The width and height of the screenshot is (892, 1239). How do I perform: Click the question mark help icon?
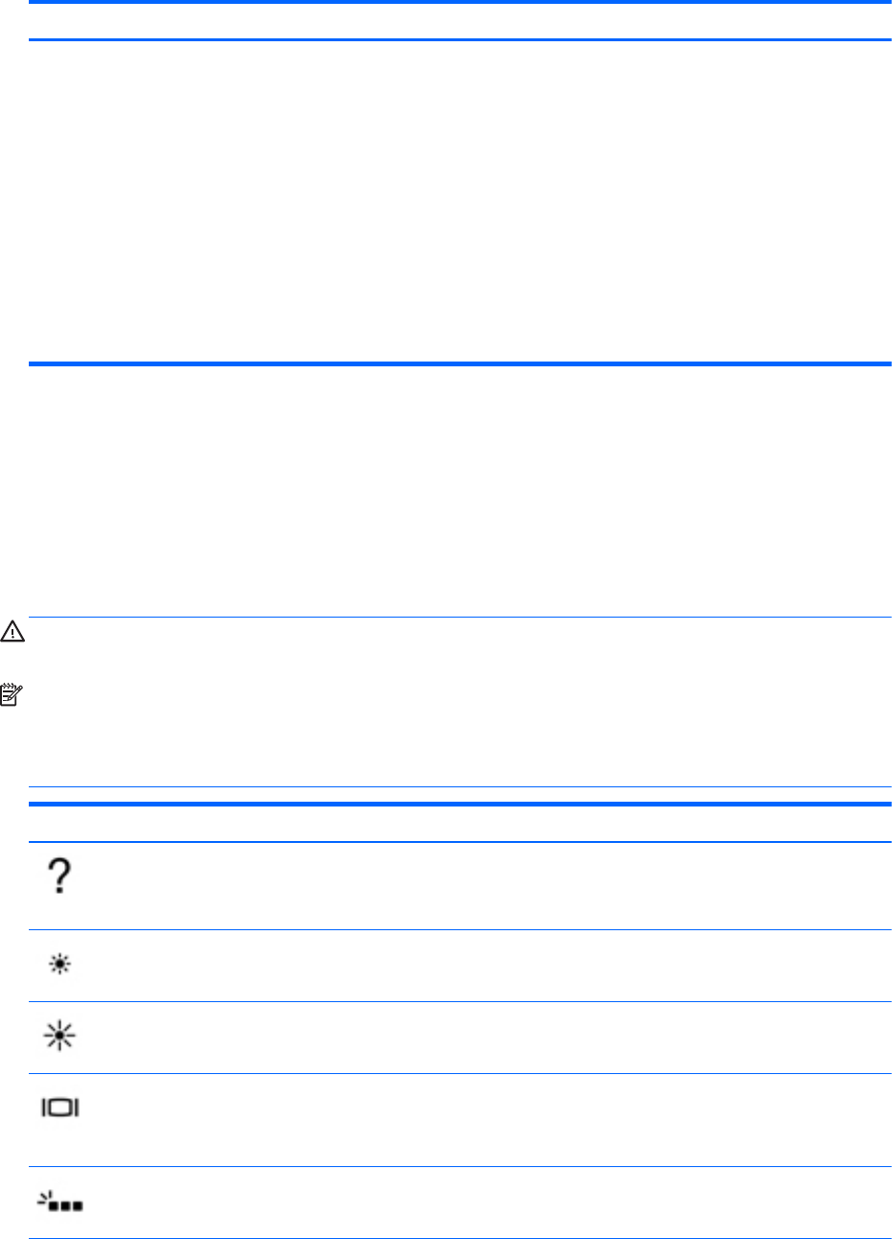click(59, 877)
